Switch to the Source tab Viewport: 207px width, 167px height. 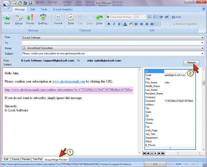(15, 159)
